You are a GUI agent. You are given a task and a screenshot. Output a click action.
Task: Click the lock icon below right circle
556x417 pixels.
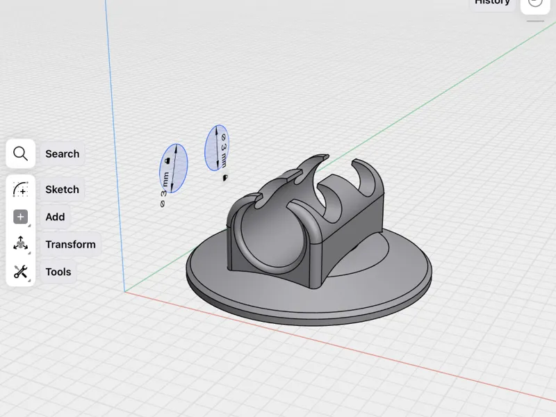tap(225, 178)
